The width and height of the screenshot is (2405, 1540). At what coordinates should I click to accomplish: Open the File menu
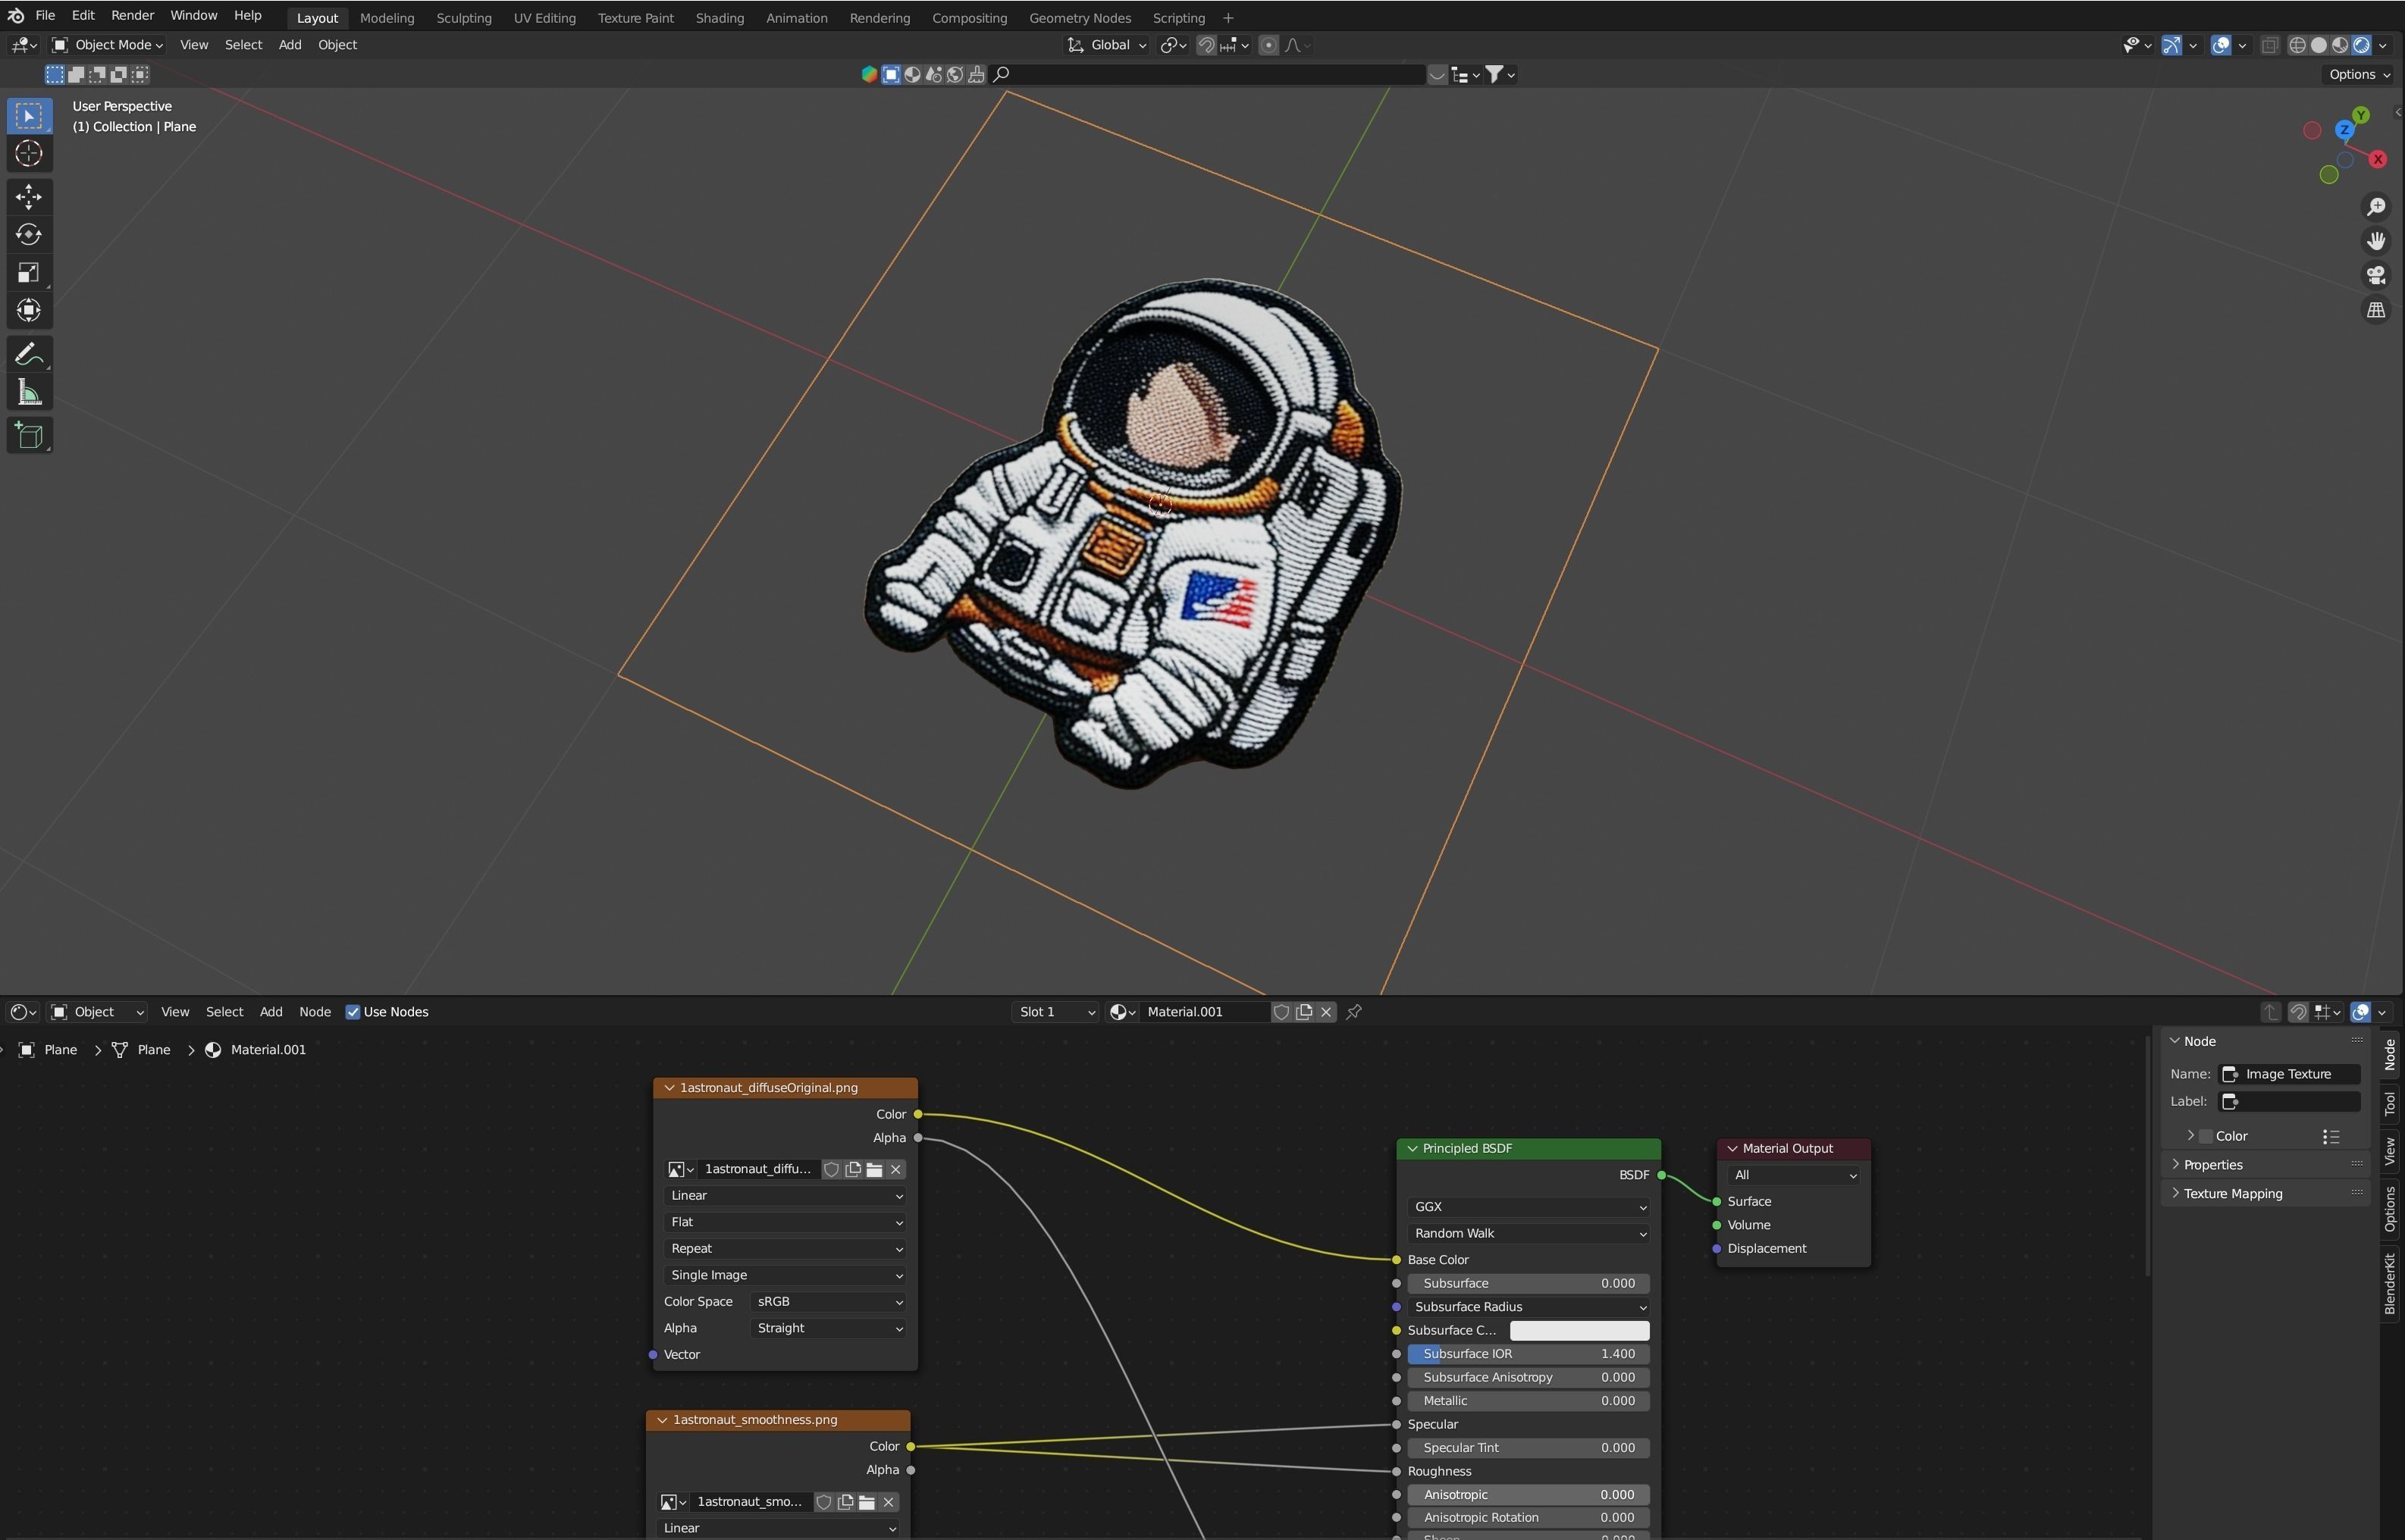pos(45,16)
